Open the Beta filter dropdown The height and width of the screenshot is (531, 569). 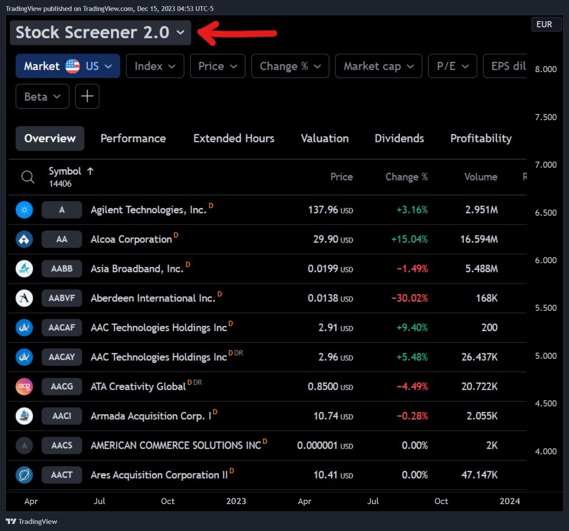(x=42, y=96)
